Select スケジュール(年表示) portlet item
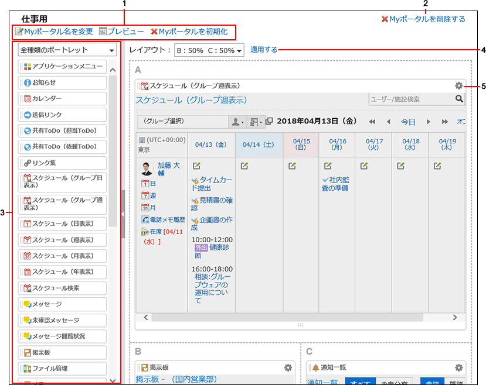 pos(62,272)
